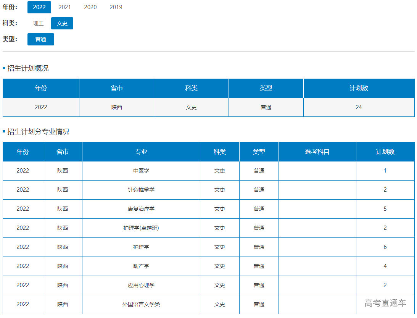Viewport: 417px width, 318px height.
Task: Click 护理学(卓越班) major entry
Action: point(141,228)
